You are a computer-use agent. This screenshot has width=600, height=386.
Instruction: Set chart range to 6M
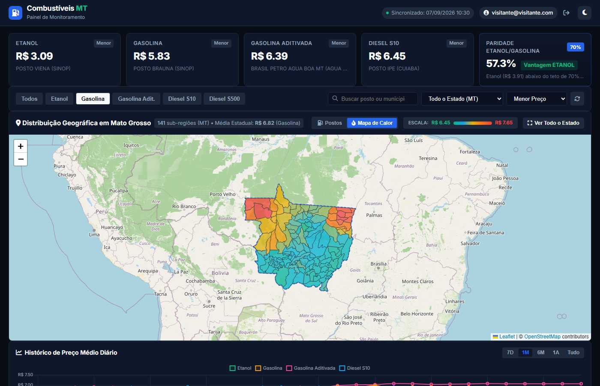[541, 353]
